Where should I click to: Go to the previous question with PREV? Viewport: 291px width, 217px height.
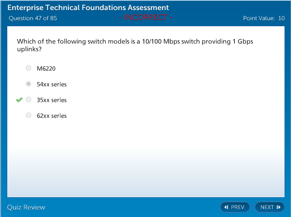235,207
